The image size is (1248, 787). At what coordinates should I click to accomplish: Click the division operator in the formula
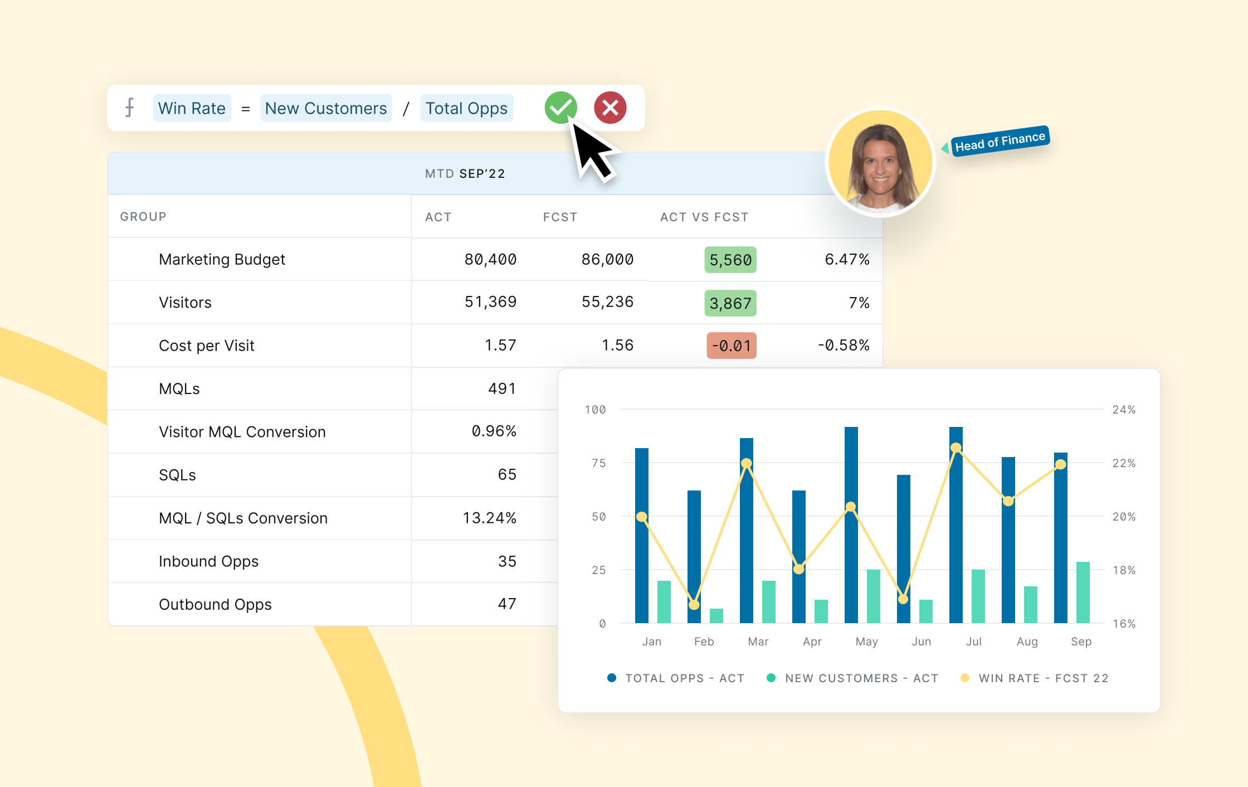[x=407, y=108]
